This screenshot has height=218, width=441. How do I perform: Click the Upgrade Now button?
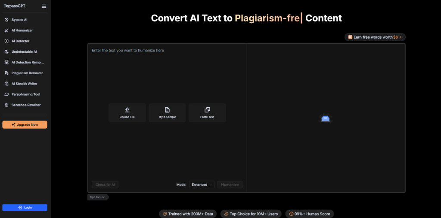[25, 125]
